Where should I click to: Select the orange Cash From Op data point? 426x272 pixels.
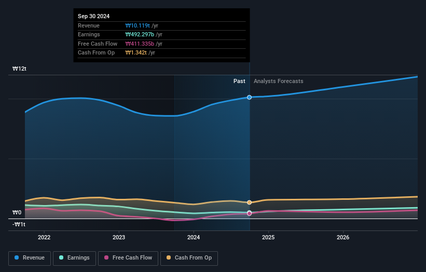250,202
